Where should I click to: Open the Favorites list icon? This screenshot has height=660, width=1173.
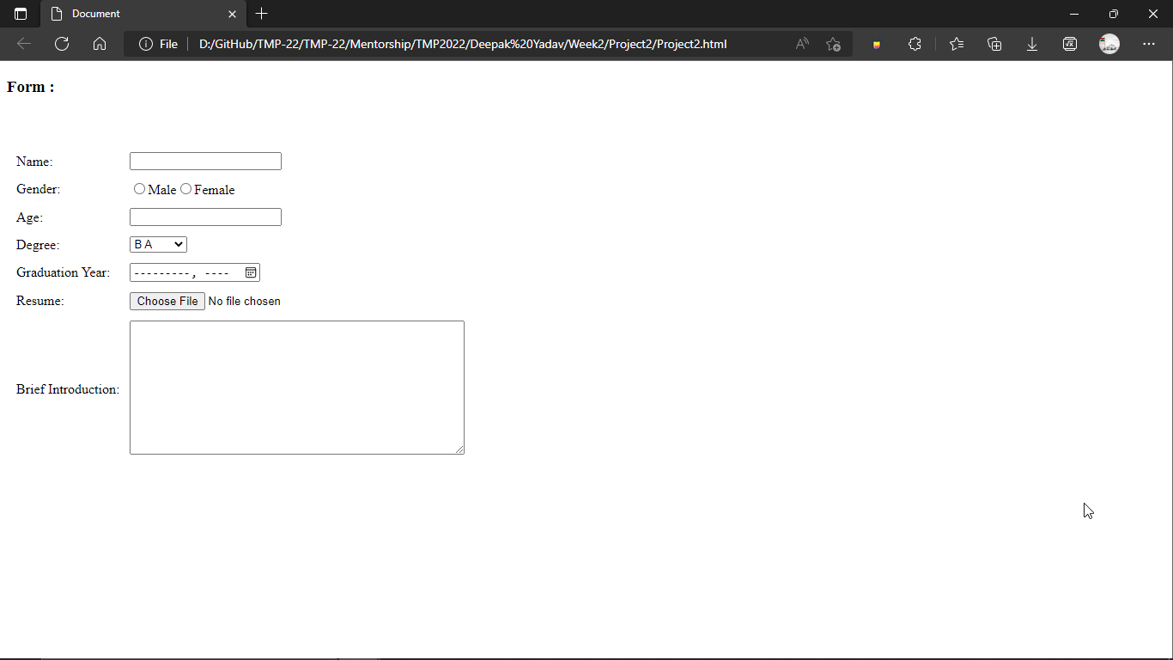pyautogui.click(x=957, y=44)
